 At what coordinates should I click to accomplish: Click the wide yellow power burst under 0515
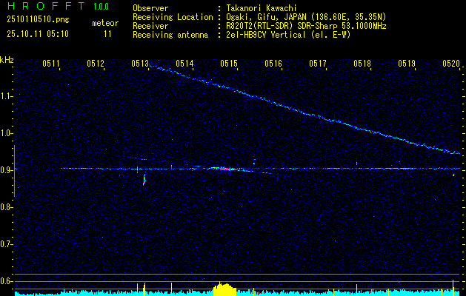tap(225, 289)
